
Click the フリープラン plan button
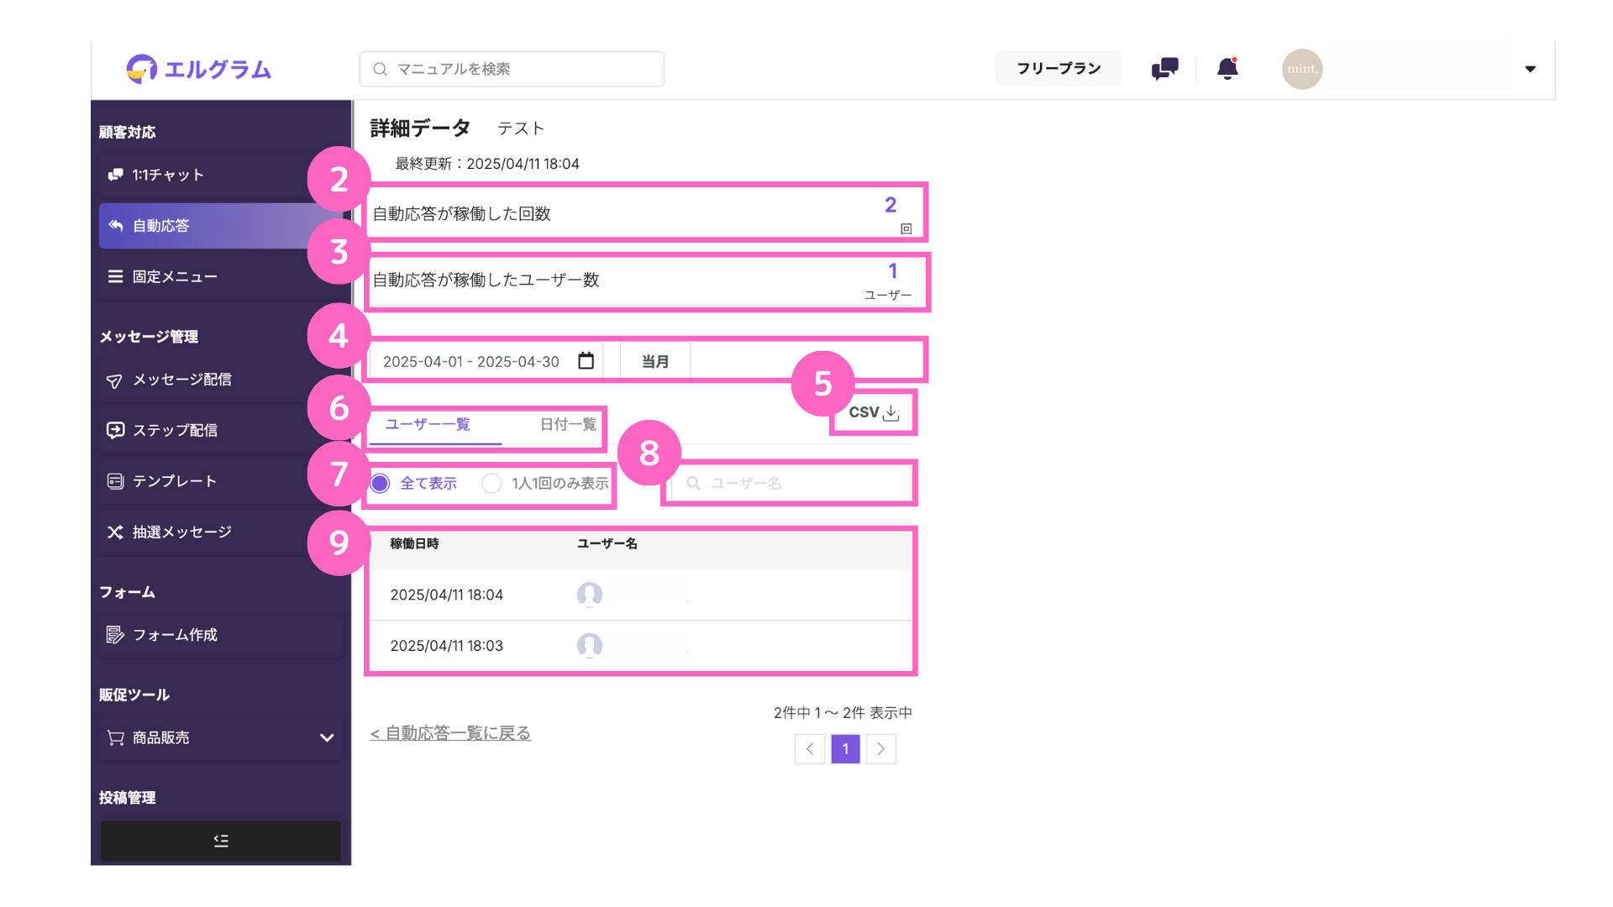point(1059,69)
